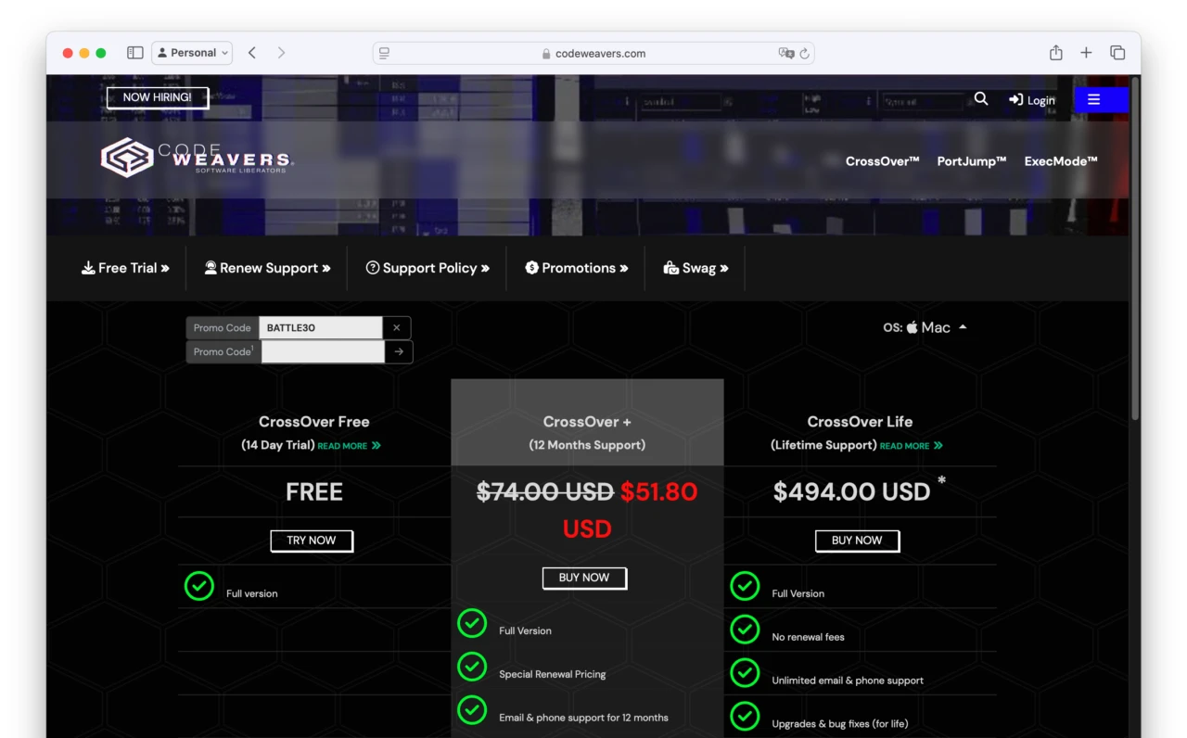Screen dimensions: 1187x738
Task: Click BUY NOW for CrossOver +
Action: [584, 578]
